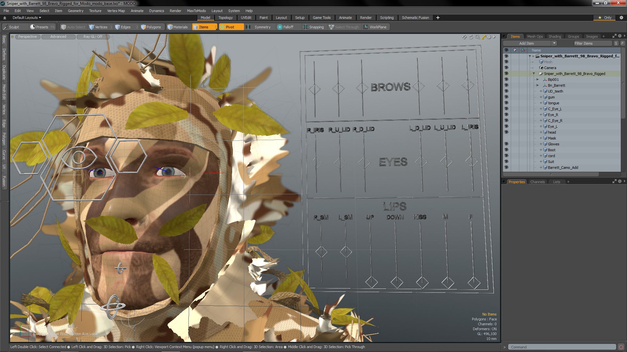Image resolution: width=627 pixels, height=352 pixels.
Task: Maximize the Items panel
Action: 614,36
